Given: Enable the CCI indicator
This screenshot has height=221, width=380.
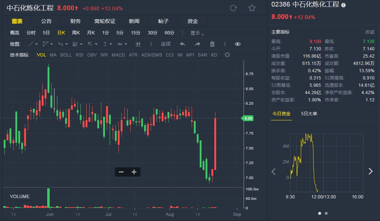Looking at the screenshot, I should pos(170,55).
